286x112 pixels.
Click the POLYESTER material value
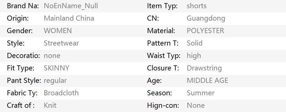tap(205, 31)
